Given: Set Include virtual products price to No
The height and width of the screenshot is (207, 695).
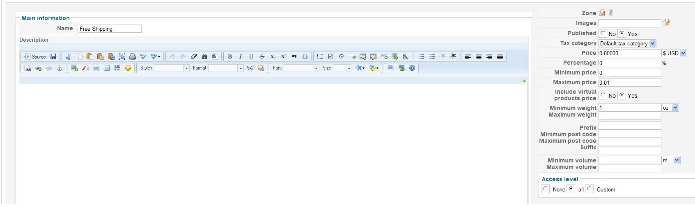Looking at the screenshot, I should tap(603, 95).
